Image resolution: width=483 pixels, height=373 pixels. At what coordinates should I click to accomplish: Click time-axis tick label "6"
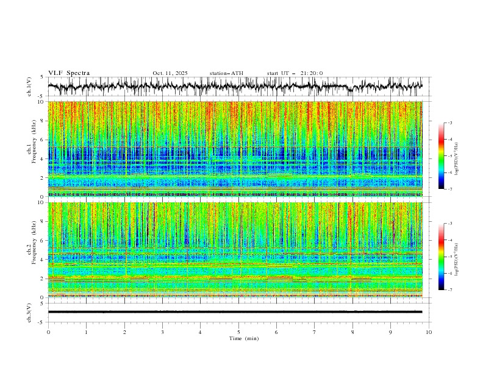click(276, 332)
